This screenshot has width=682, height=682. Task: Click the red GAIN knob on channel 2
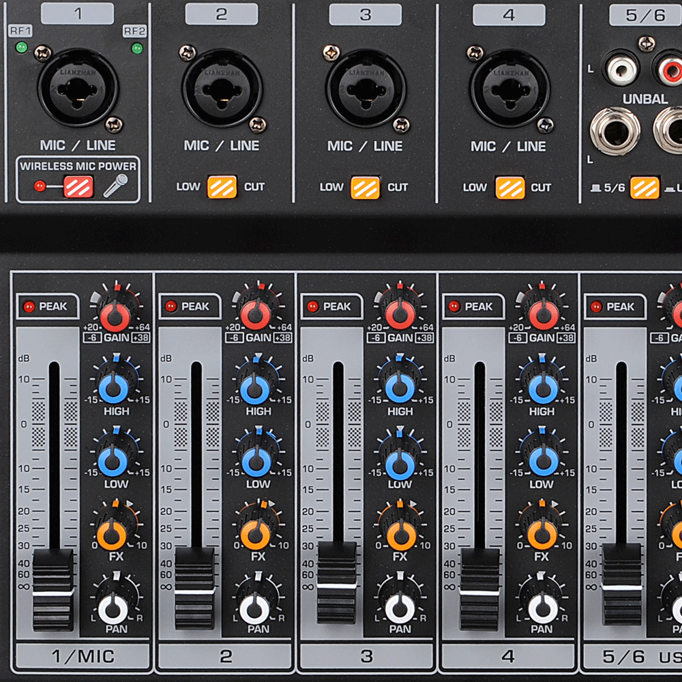pos(256,314)
